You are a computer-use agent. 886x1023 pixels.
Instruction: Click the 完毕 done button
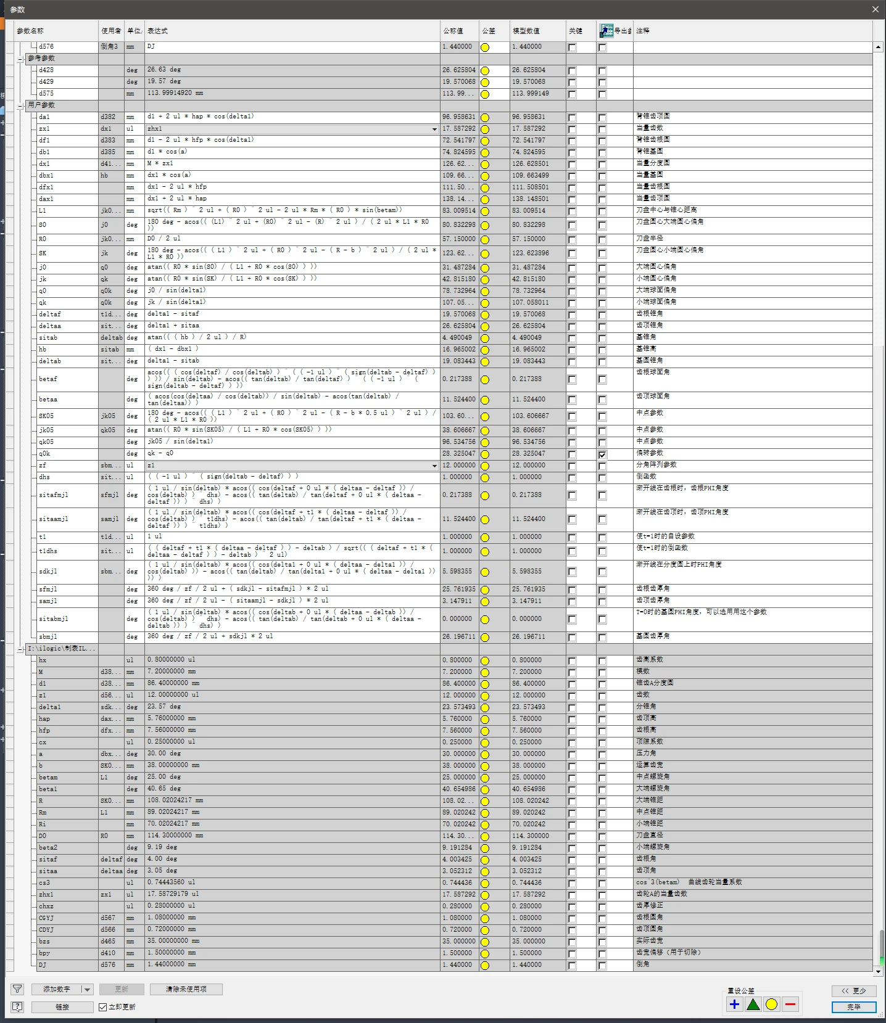854,1007
